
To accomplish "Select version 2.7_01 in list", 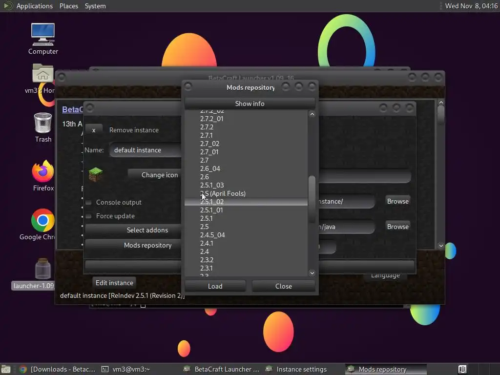I will [x=246, y=152].
